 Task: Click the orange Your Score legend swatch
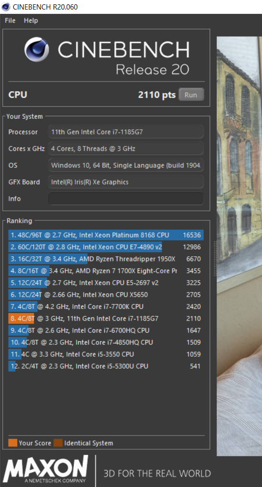13,443
